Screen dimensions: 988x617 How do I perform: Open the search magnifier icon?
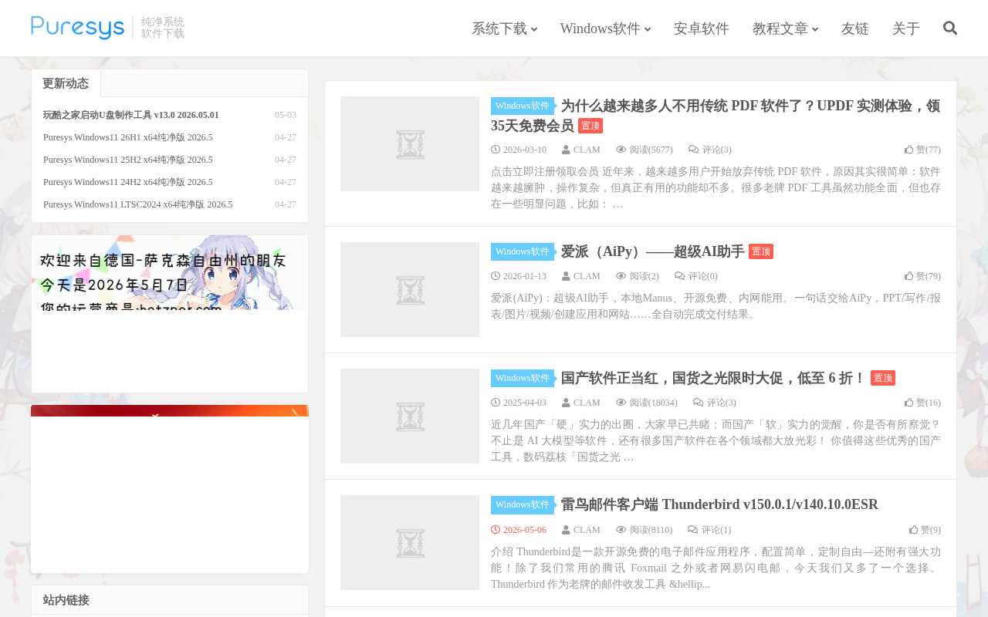pos(950,29)
